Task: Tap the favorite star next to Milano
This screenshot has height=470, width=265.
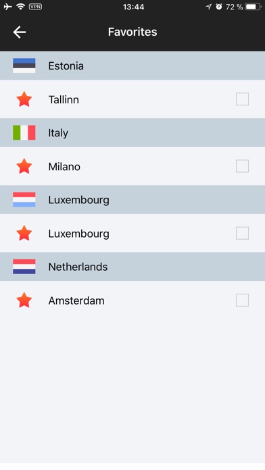Action: pos(24,166)
